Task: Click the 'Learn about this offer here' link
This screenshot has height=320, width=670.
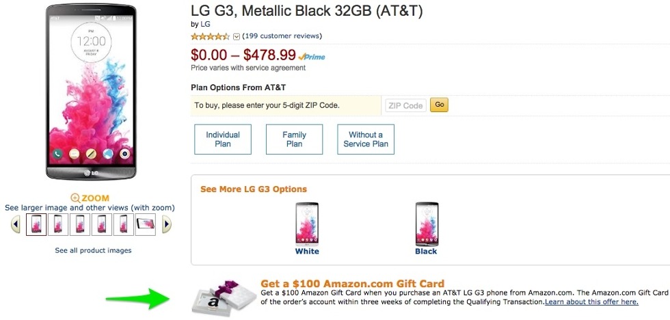Action: [591, 302]
